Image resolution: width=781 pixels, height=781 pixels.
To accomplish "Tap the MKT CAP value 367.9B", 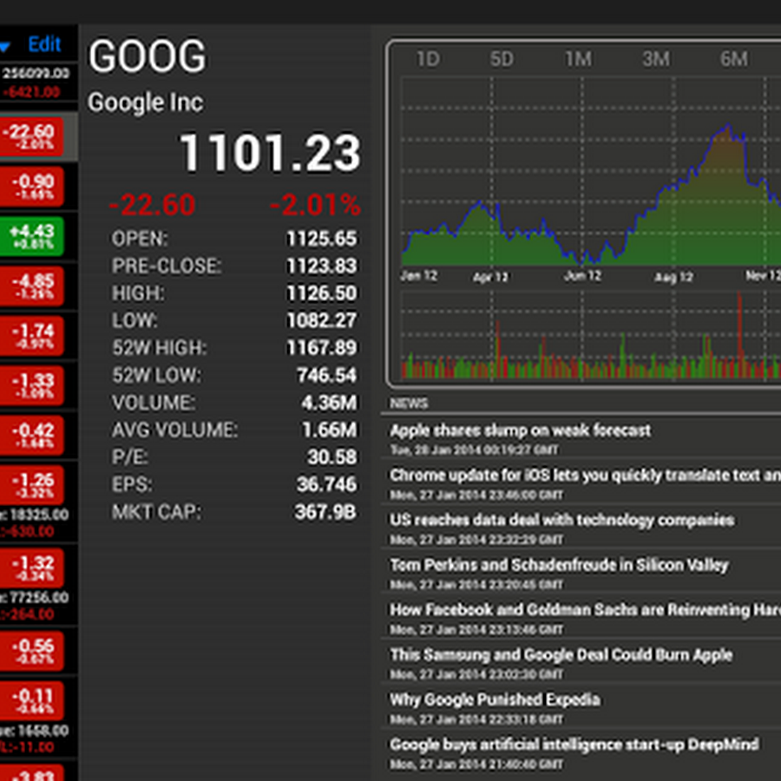I will 325,512.
